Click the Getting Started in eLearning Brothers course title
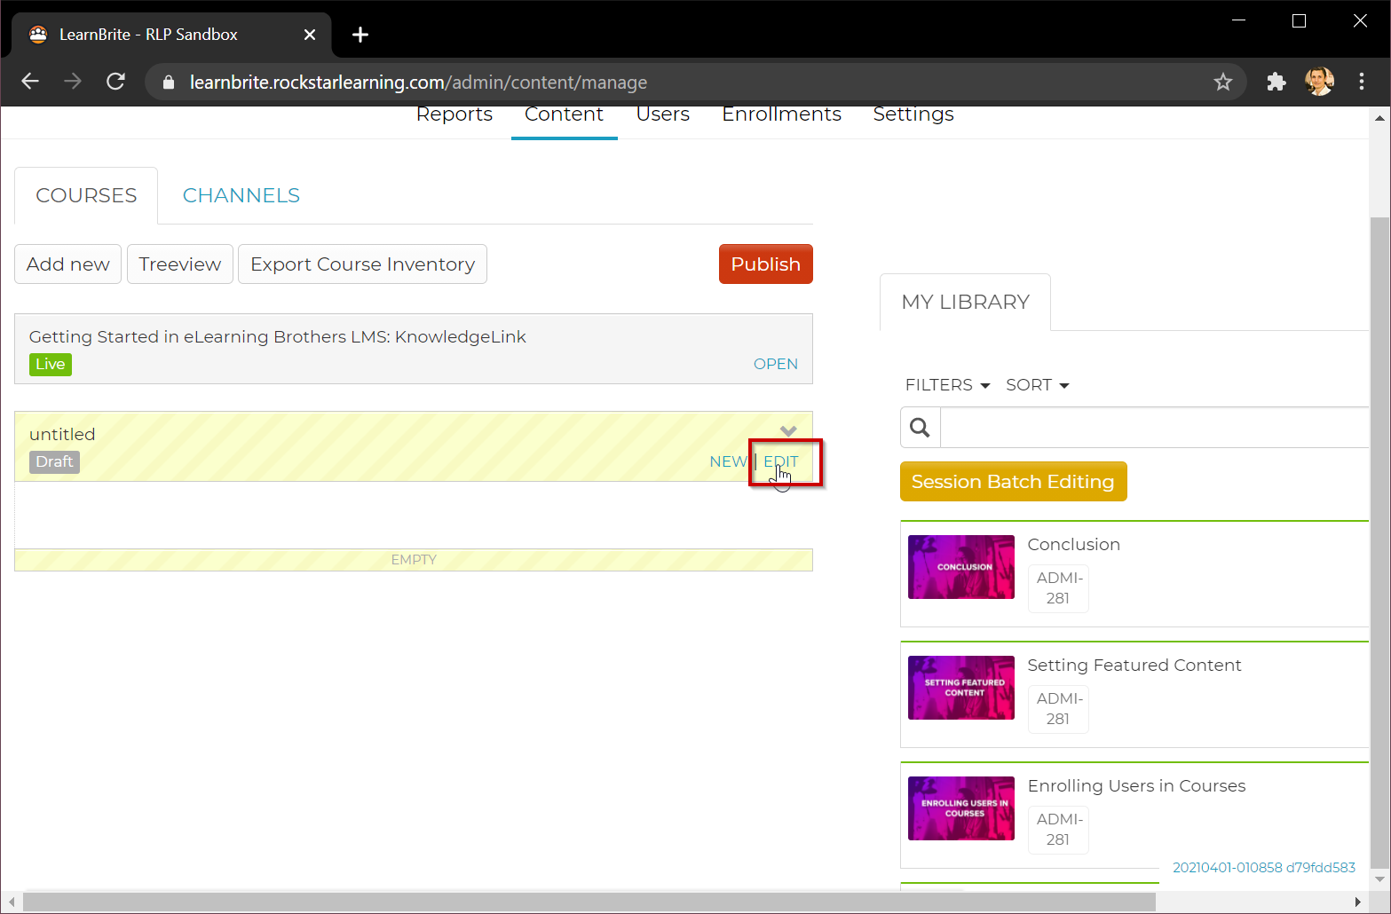Screen dimensions: 1391x914 tap(278, 337)
